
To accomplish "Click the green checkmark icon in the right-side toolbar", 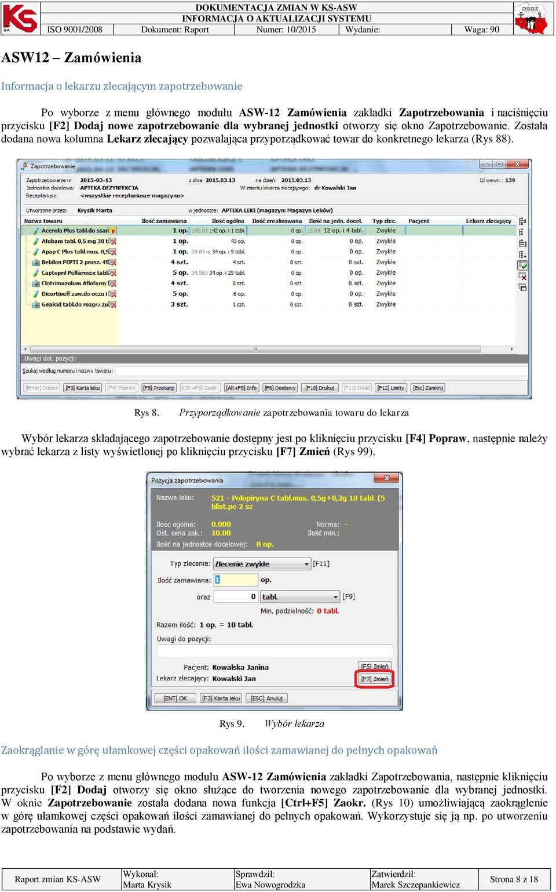I will click(523, 265).
